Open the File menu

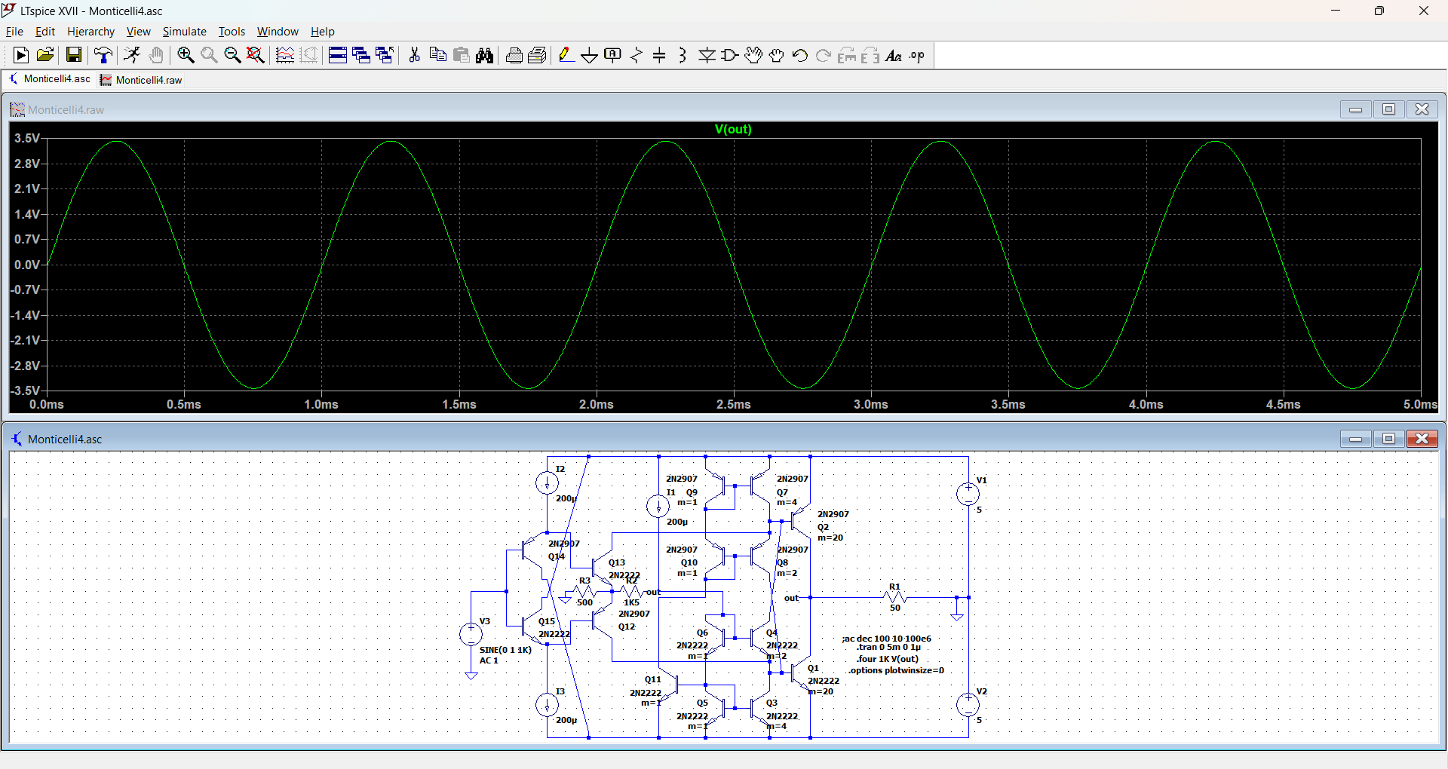point(14,32)
